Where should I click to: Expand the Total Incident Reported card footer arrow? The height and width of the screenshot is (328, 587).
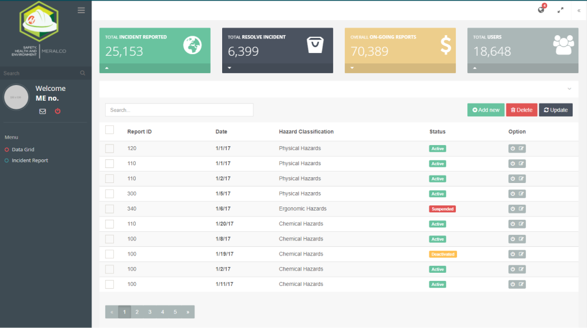[106, 68]
